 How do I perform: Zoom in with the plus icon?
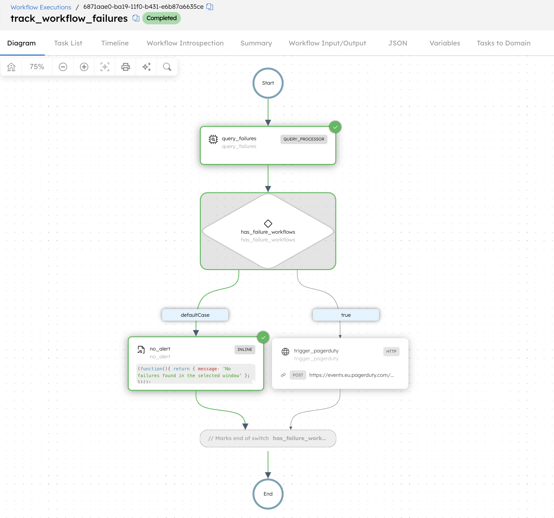click(84, 67)
